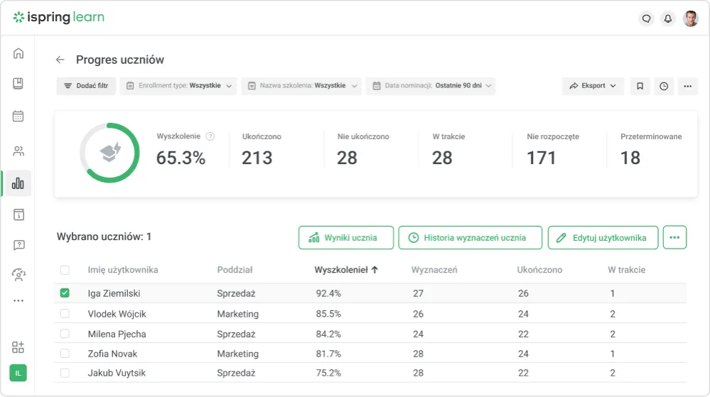
Task: Click the clock schedule icon near Eksport
Action: (x=664, y=86)
